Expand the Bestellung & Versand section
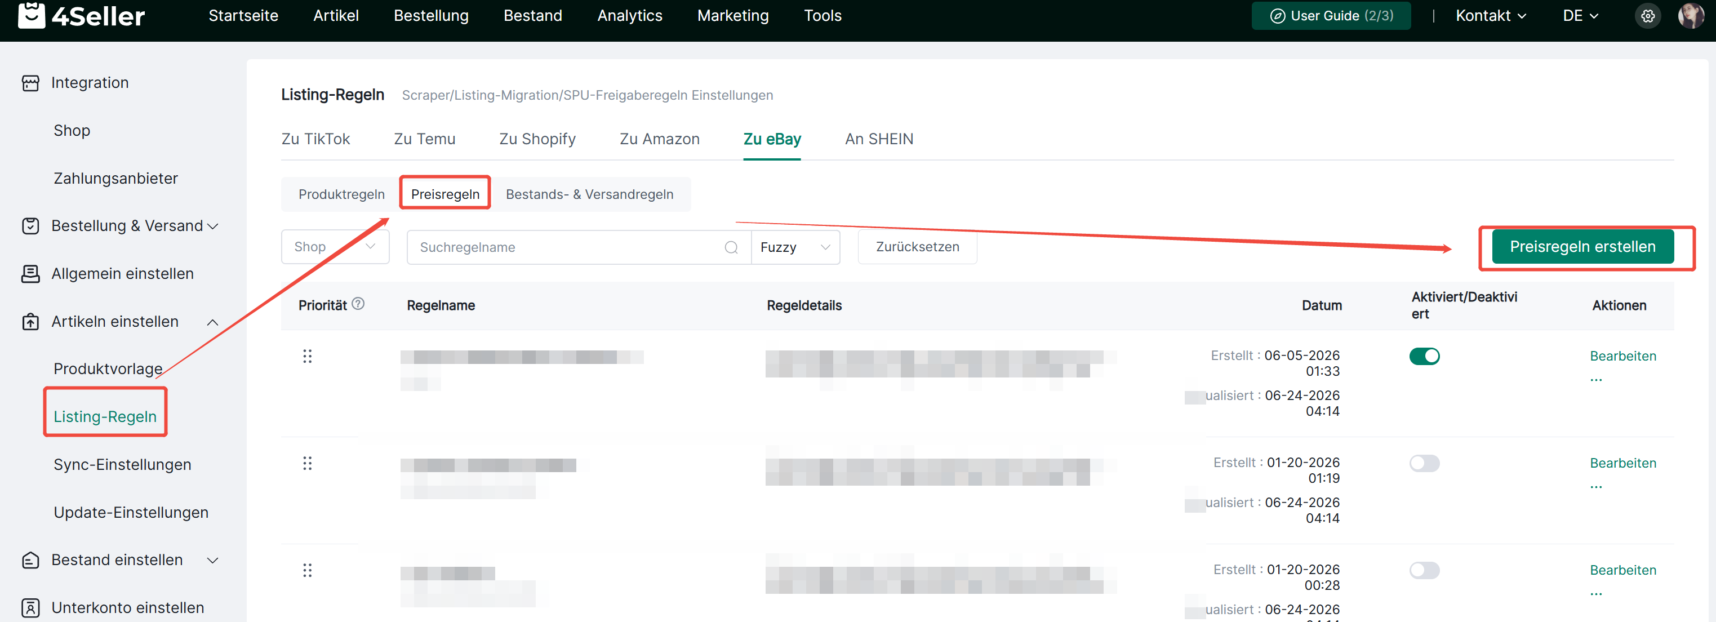1716x622 pixels. point(212,226)
